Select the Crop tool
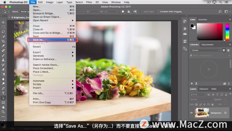The width and height of the screenshot is (232, 131). point(3,41)
